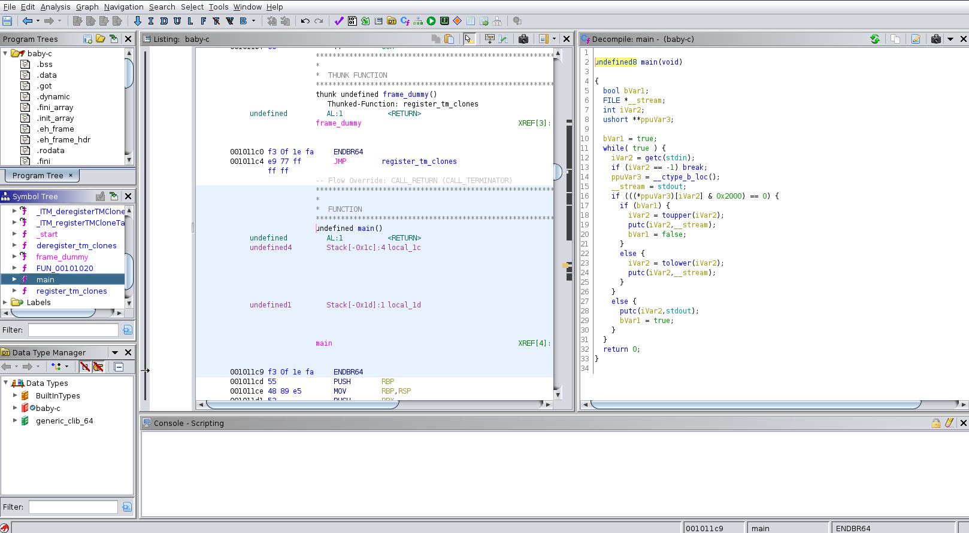Open the Analysis menu

click(x=55, y=7)
